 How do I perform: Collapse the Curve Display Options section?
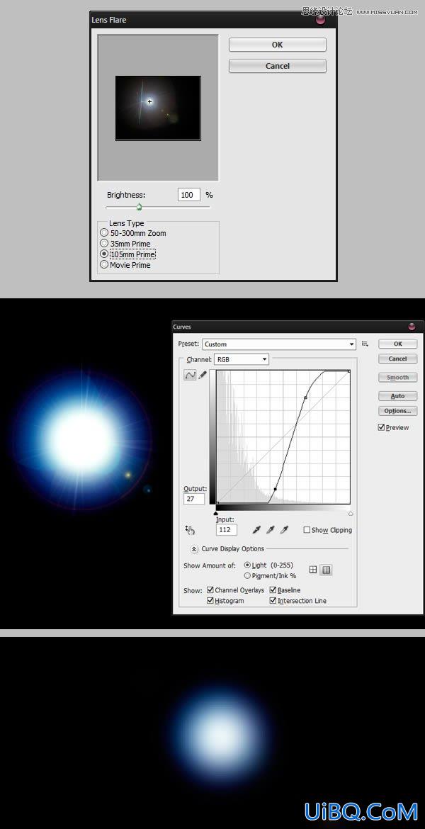(x=194, y=549)
